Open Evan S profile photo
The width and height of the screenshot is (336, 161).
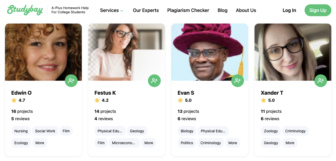pyautogui.click(x=210, y=52)
